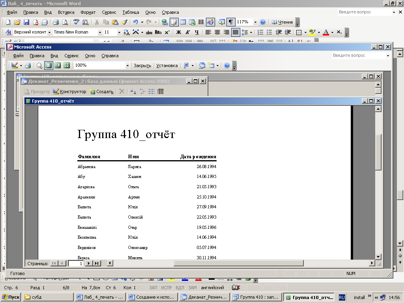Click the Word Open folder icon

(17, 22)
